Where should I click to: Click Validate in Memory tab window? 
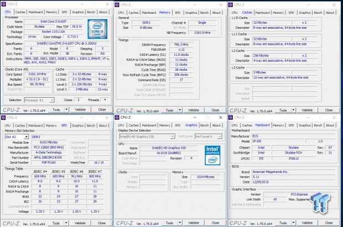pos(194,110)
